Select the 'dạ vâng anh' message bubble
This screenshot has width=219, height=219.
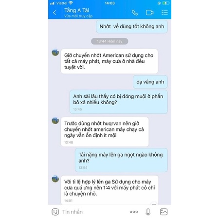pyautogui.click(x=150, y=82)
